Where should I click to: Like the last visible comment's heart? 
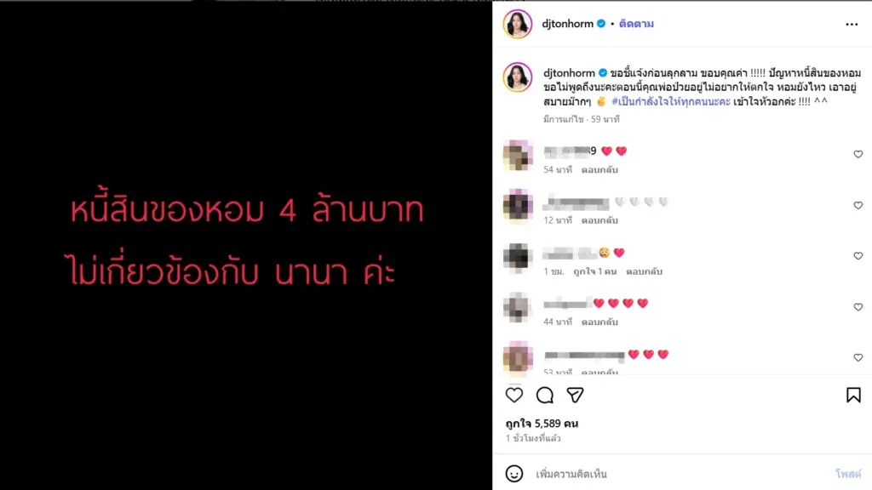[858, 357]
